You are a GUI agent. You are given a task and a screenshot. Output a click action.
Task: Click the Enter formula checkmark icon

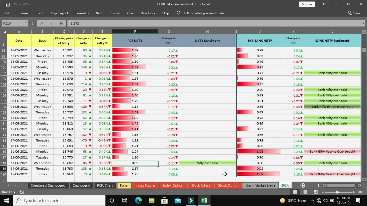[52, 23]
